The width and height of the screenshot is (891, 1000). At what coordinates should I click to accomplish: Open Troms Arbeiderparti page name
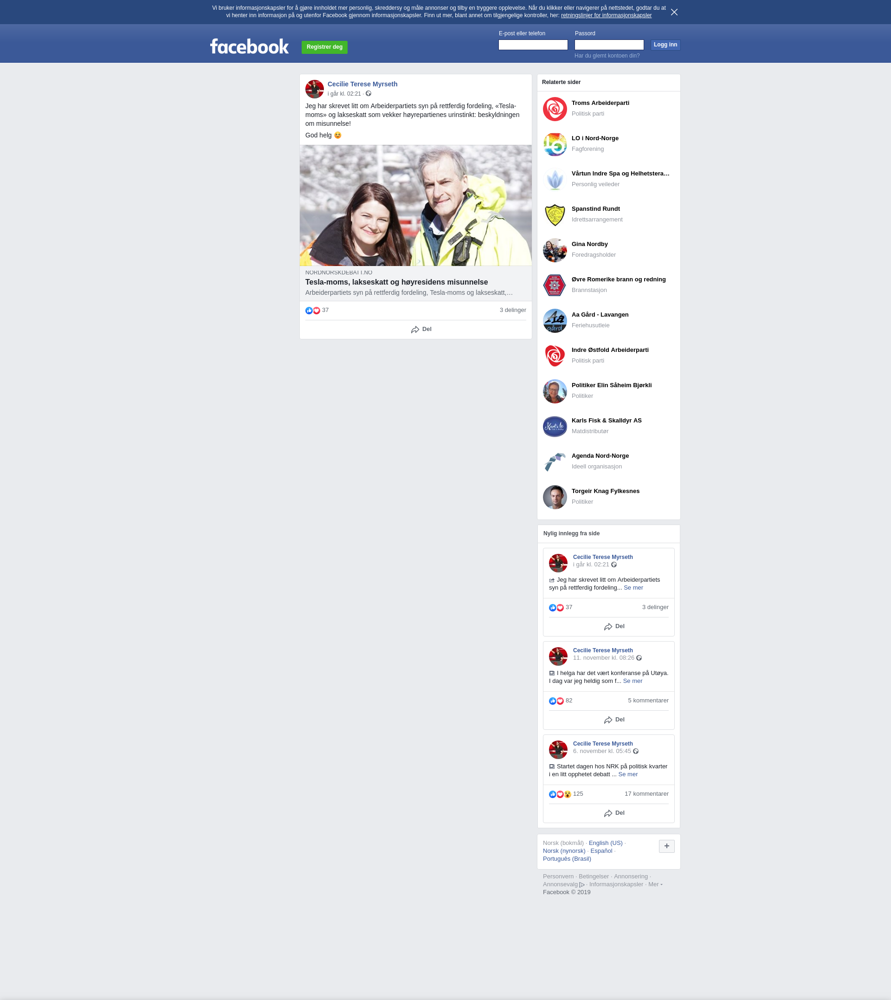pos(600,103)
